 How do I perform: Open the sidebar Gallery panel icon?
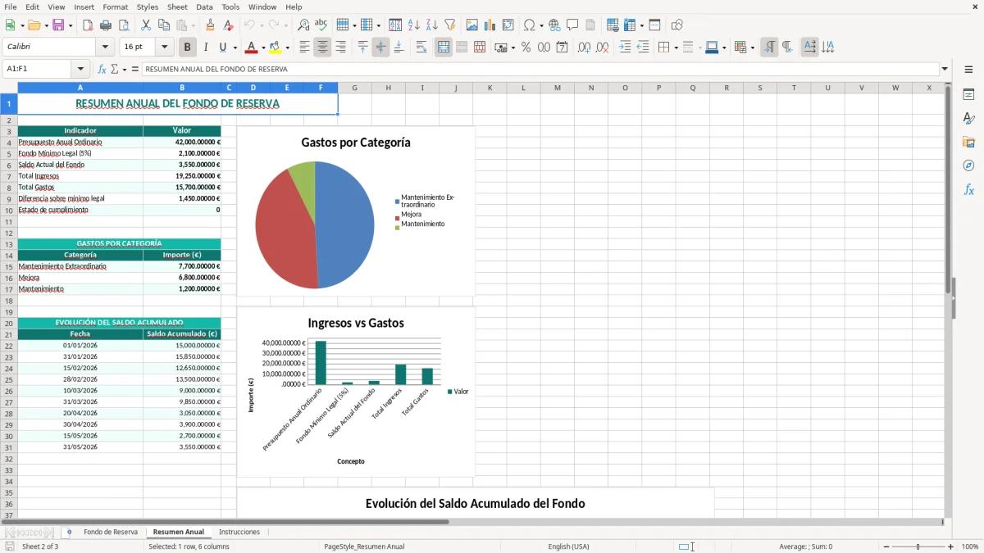[968, 143]
